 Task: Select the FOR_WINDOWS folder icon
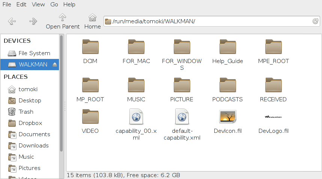pos(182,47)
